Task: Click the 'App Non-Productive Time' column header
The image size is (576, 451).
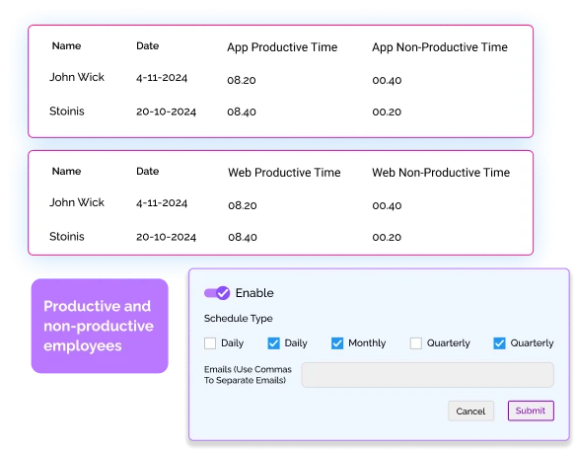Action: point(440,47)
